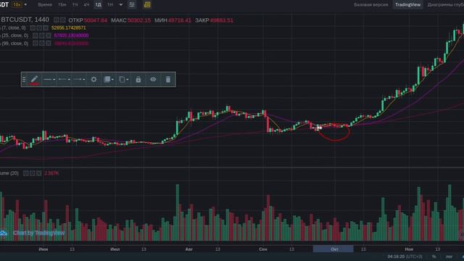This screenshot has width=464, height=261.
Task: Toggle drawing visibility eye icon
Action: point(153,79)
